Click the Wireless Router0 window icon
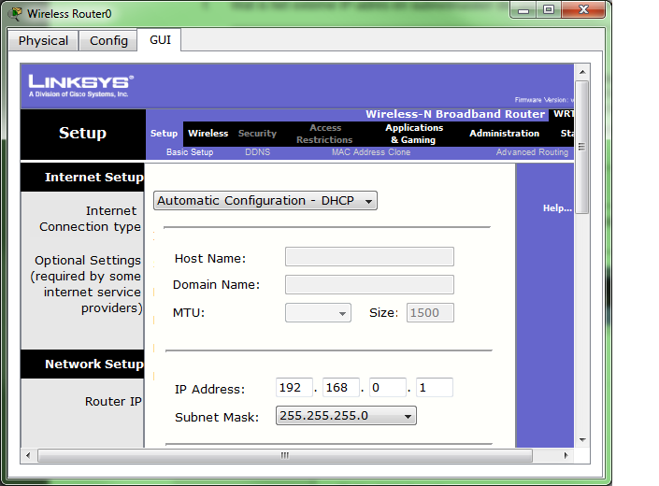 15,13
